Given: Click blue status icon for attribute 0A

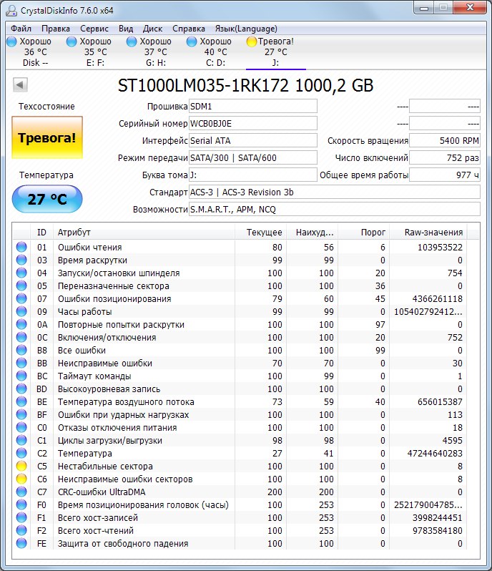Looking at the screenshot, I should click(x=21, y=324).
